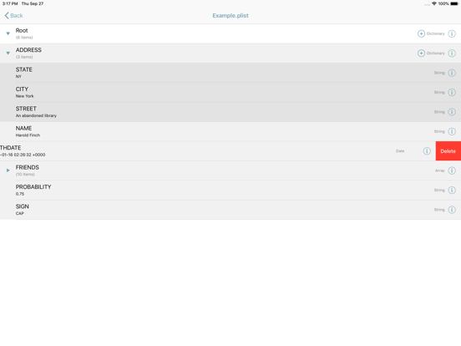Open info for the NAME row
Viewport: 461px width, 346px height.
[452, 131]
